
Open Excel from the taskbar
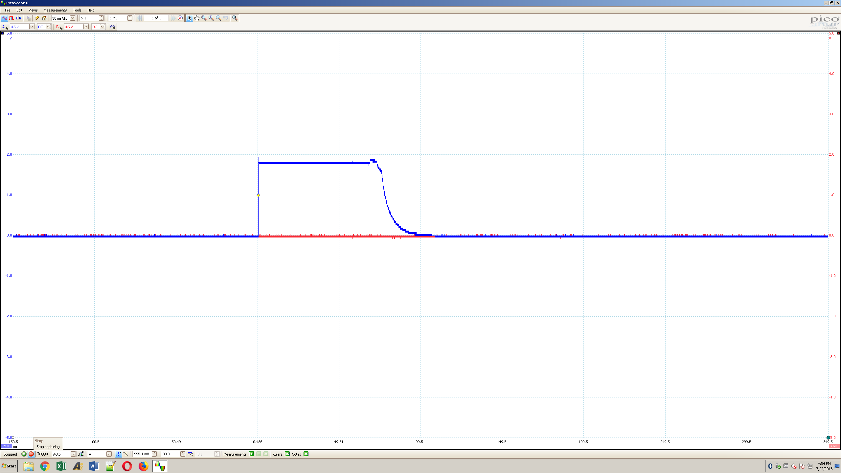61,466
